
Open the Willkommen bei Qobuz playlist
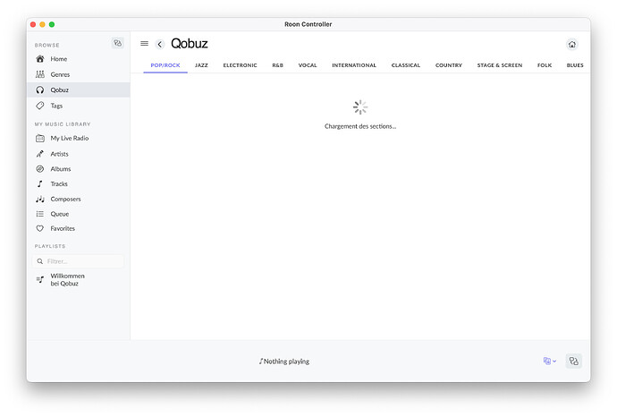[79, 279]
